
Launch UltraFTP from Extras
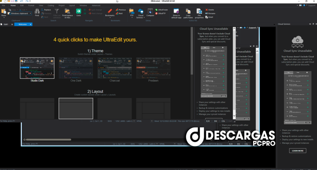click(x=160, y=14)
